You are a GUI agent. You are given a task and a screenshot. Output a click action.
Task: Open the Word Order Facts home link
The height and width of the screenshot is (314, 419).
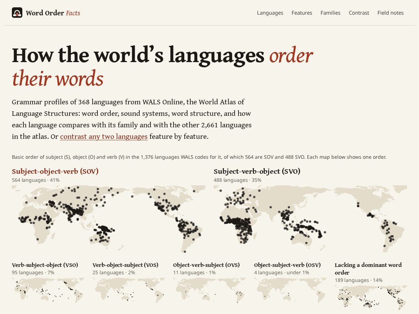point(46,13)
